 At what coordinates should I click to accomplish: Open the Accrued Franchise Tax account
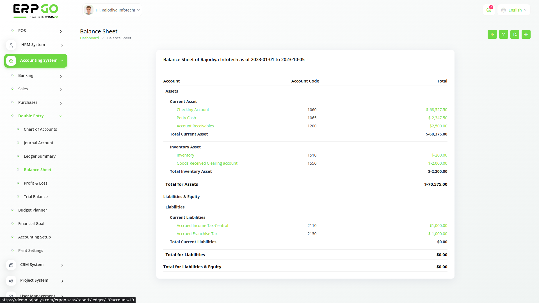(x=197, y=233)
